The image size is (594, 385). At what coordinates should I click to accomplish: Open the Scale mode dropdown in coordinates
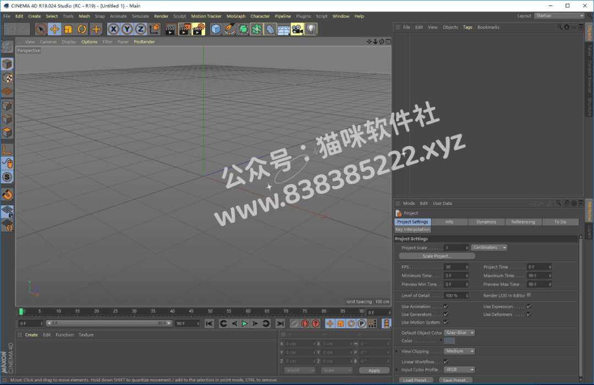tap(337, 371)
